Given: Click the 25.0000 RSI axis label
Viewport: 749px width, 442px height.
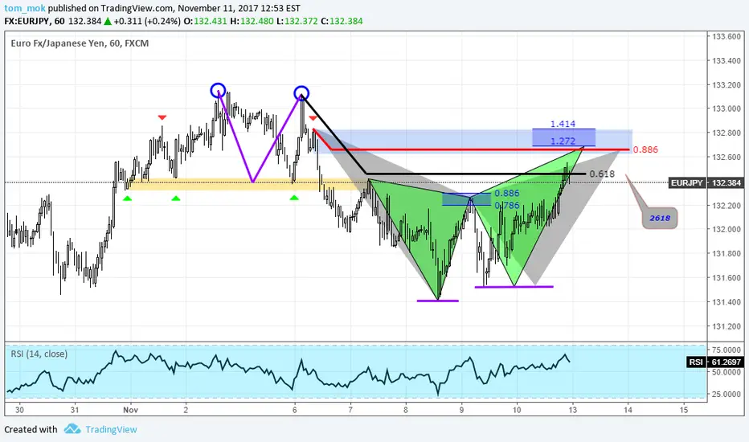Looking at the screenshot, I should [726, 395].
